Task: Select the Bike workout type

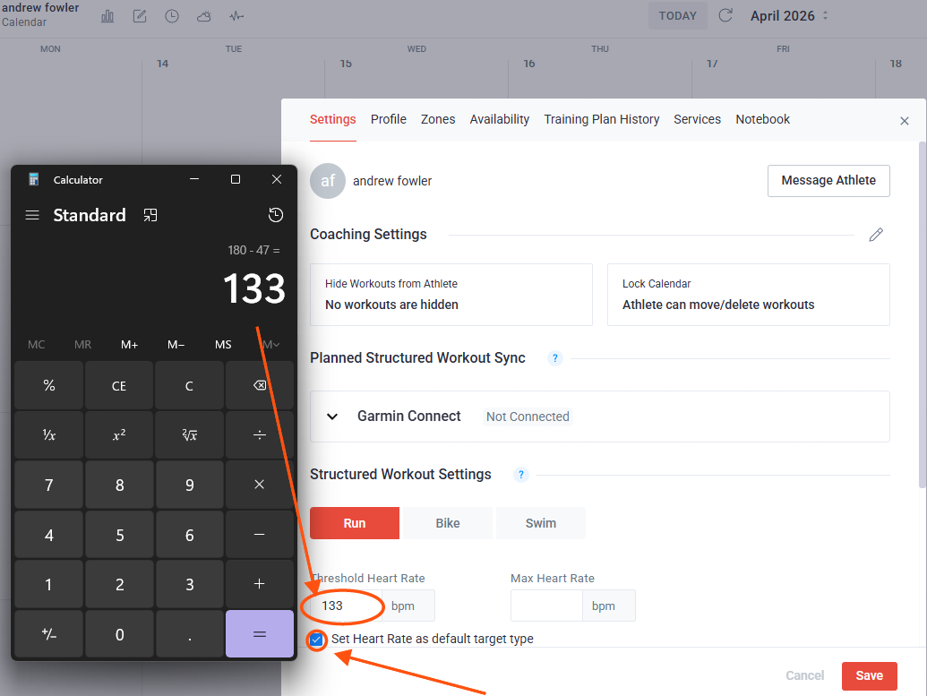Action: click(448, 523)
